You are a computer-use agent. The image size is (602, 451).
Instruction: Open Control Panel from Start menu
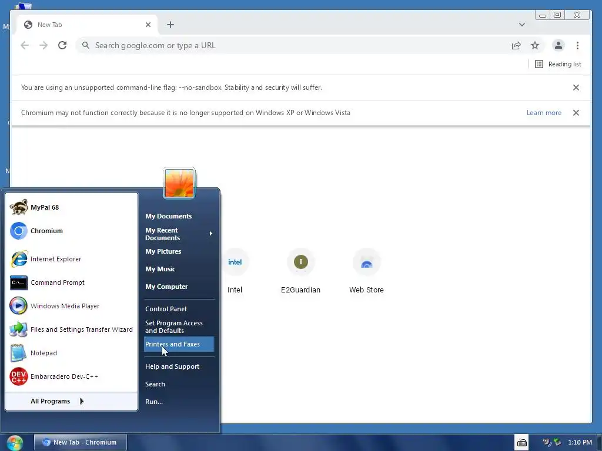pyautogui.click(x=166, y=309)
